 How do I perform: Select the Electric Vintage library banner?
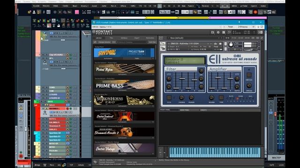(124, 148)
